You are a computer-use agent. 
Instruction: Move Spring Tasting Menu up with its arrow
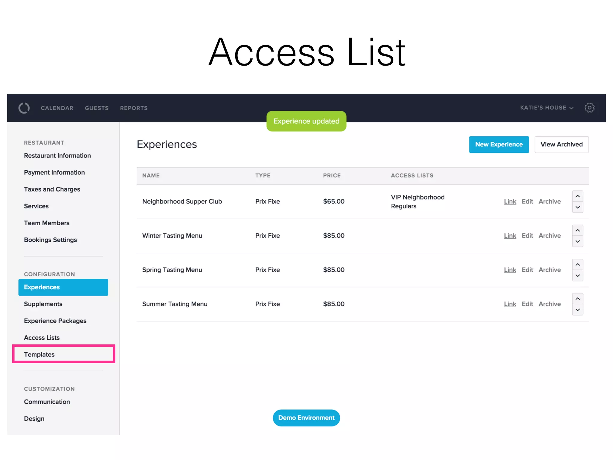click(x=577, y=264)
